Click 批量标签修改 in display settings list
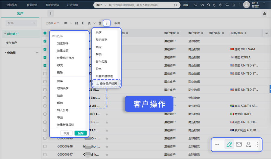This screenshot has height=159, width=271. click(x=66, y=58)
